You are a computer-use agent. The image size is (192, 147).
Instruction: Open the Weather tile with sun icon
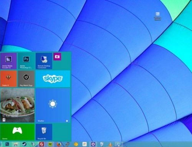click(x=53, y=105)
